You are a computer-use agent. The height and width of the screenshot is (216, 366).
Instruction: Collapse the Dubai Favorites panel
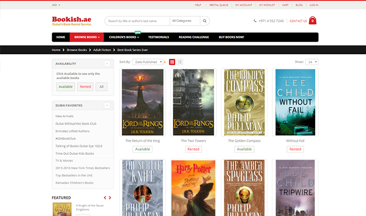click(x=107, y=105)
